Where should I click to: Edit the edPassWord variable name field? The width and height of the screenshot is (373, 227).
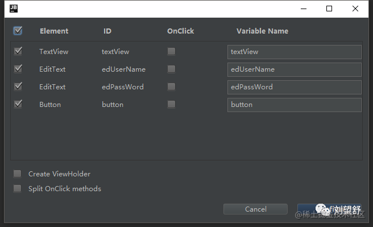tap(295, 87)
